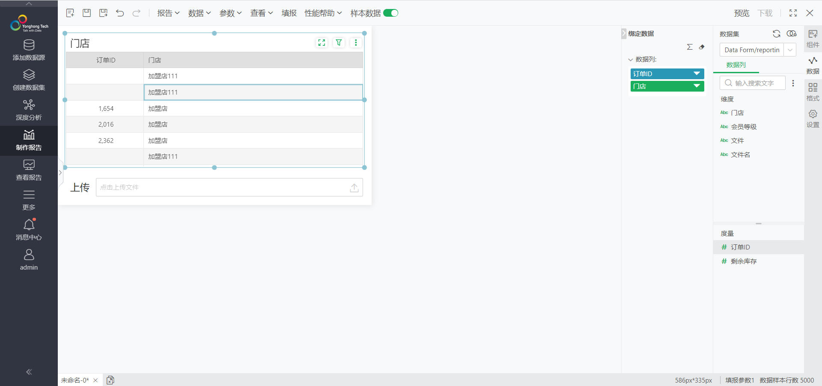This screenshot has height=386, width=822.
Task: Clear bindings with the eraser icon
Action: (x=702, y=47)
